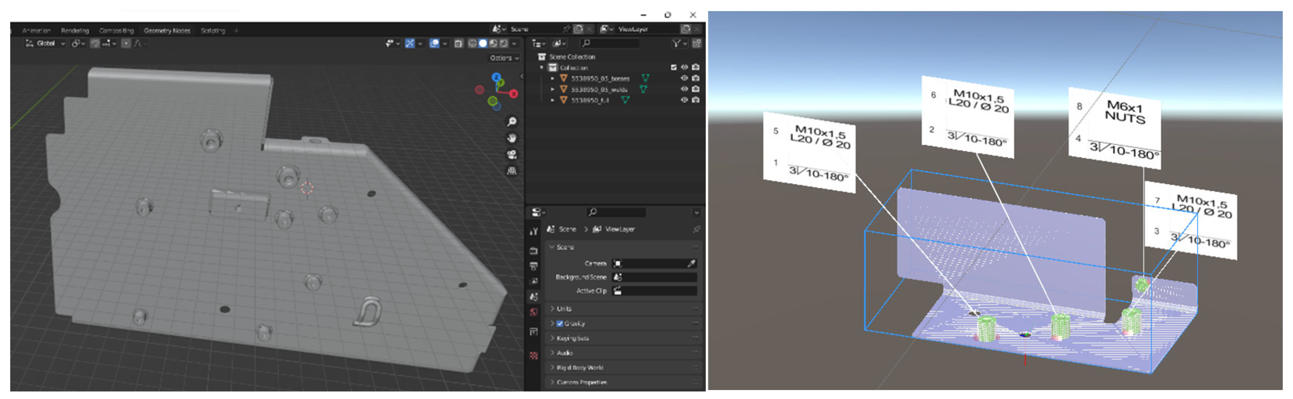Expand the Rigid Body World panel
This screenshot has width=1293, height=399.
click(x=580, y=368)
